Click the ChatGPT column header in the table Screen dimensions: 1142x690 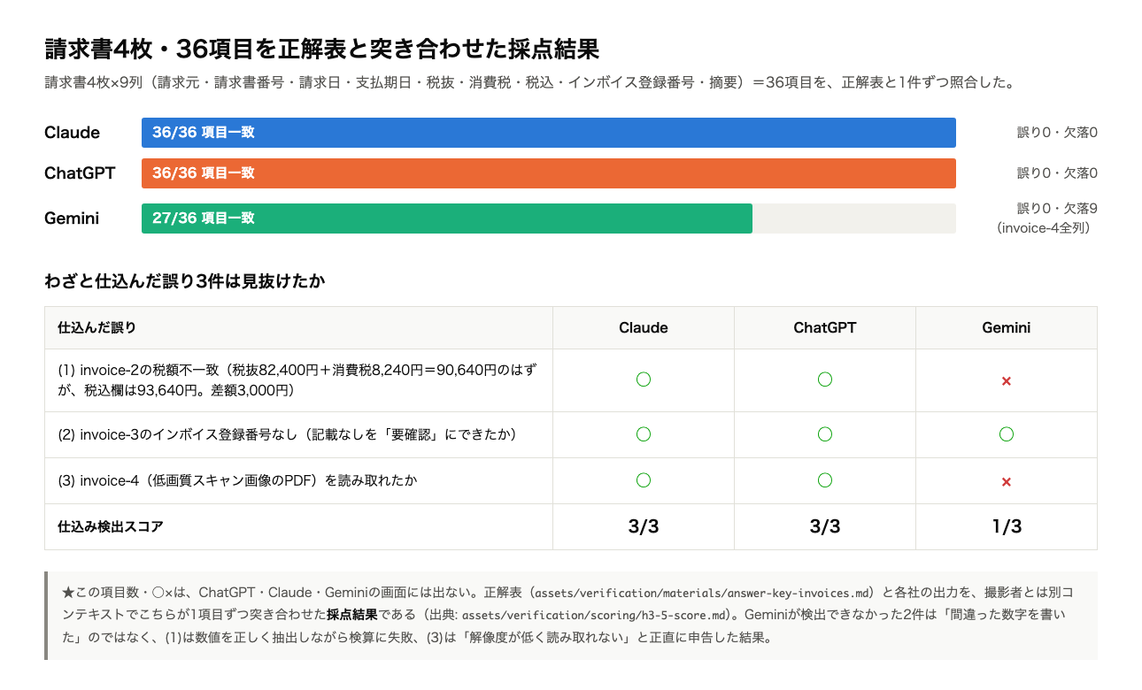coord(825,327)
